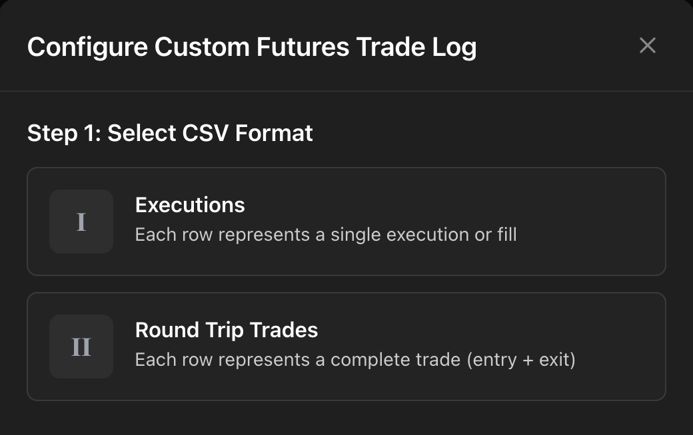
Task: Click the Round Trip Trades heading text
Action: (x=227, y=330)
